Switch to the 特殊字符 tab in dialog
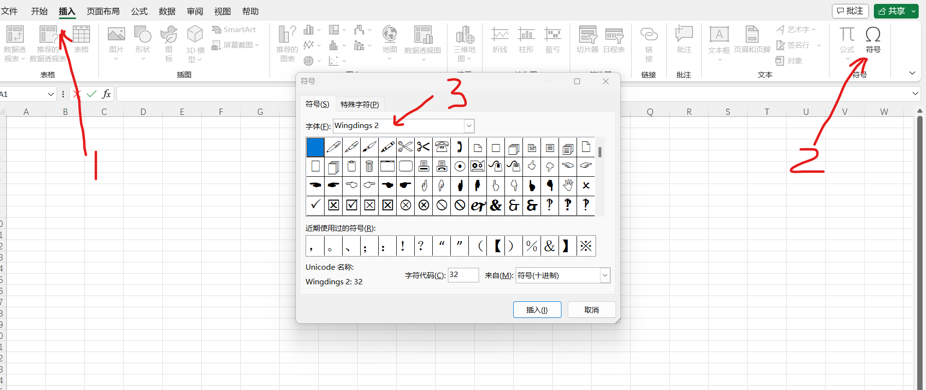Image resolution: width=926 pixels, height=390 pixels. tap(360, 104)
